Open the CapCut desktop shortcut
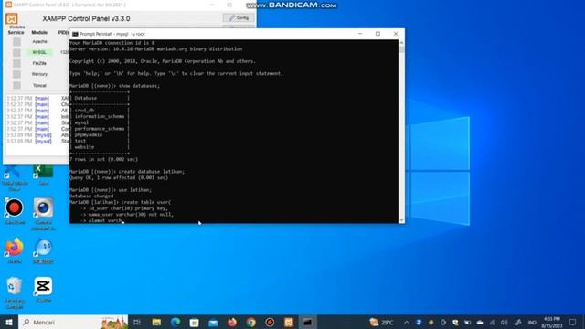 (x=43, y=290)
